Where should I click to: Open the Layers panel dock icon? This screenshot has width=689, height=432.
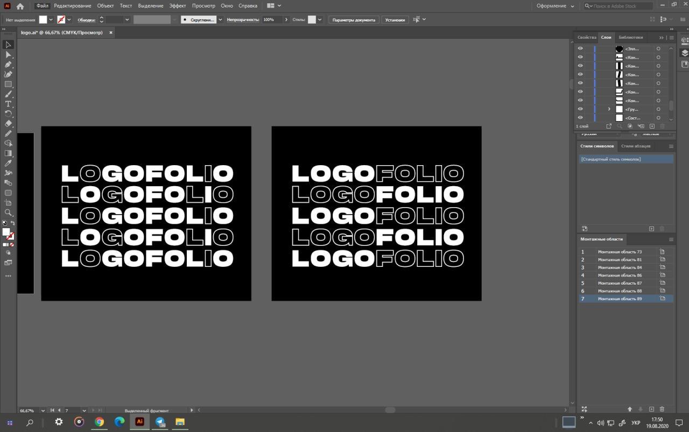coord(684,53)
